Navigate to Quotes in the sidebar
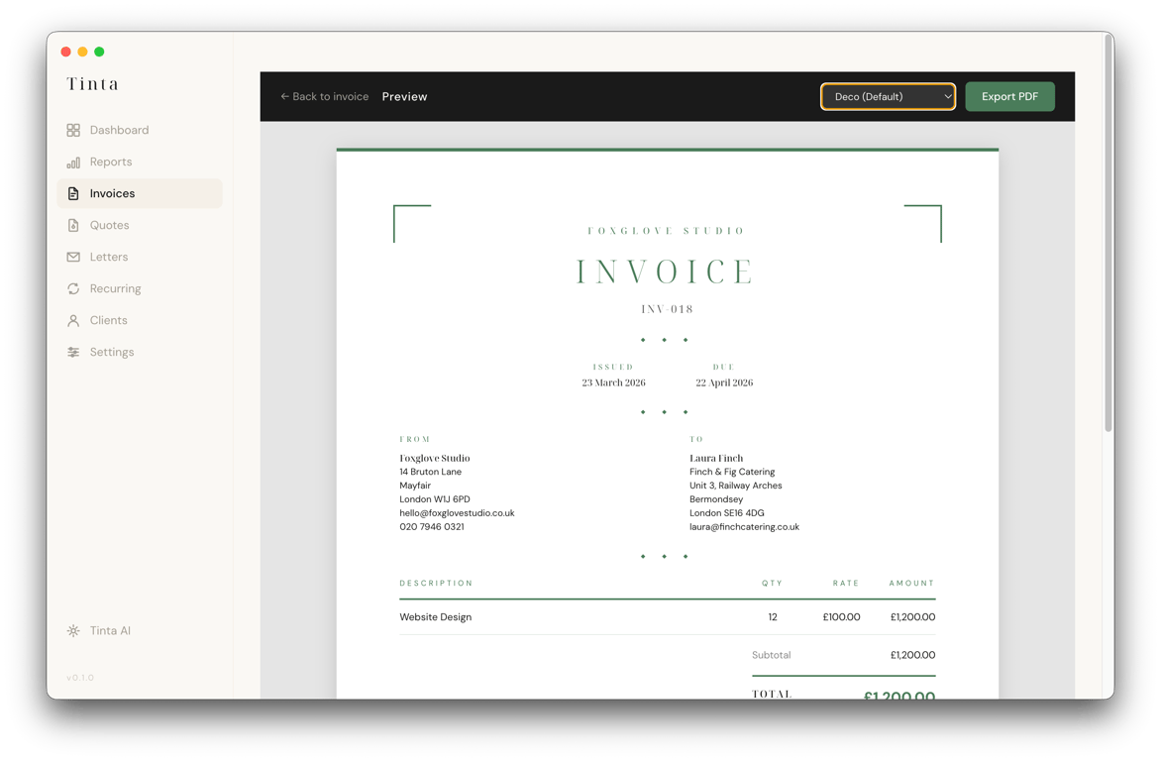 pyautogui.click(x=107, y=224)
